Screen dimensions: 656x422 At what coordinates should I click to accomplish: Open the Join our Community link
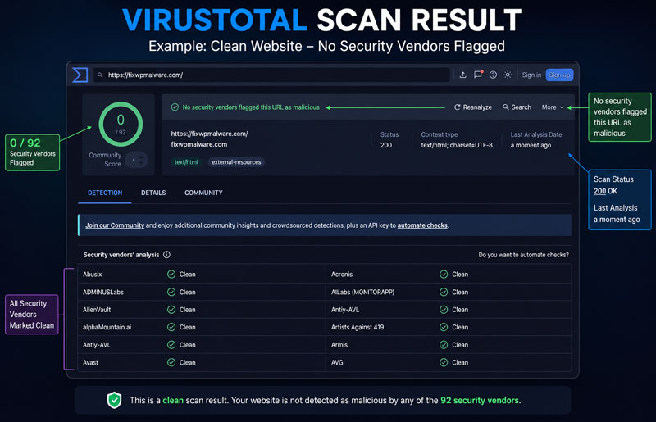115,225
